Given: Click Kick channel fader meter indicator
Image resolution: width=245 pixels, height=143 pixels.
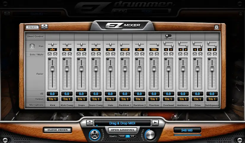Looking at the screenshot, I should coord(49,59).
